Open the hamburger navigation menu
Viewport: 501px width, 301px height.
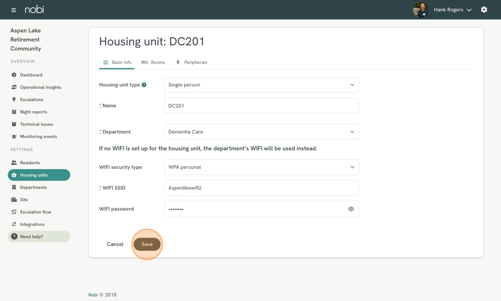pyautogui.click(x=13, y=10)
